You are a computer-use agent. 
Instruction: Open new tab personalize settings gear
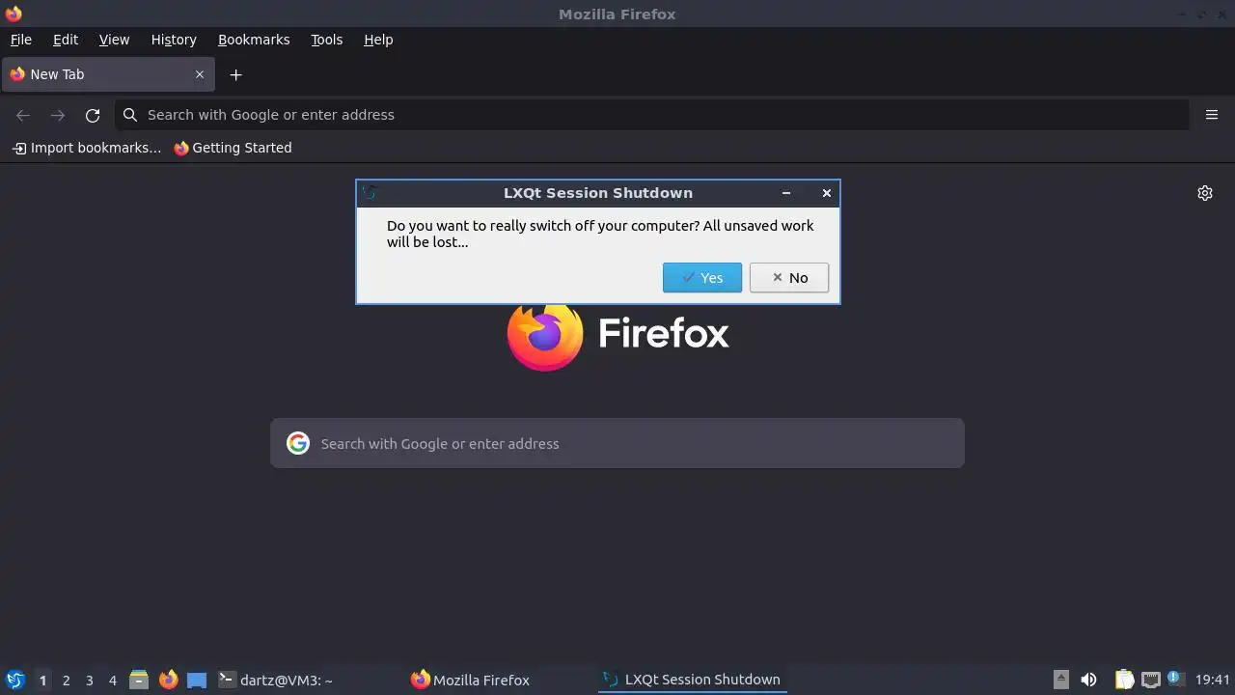(x=1205, y=193)
